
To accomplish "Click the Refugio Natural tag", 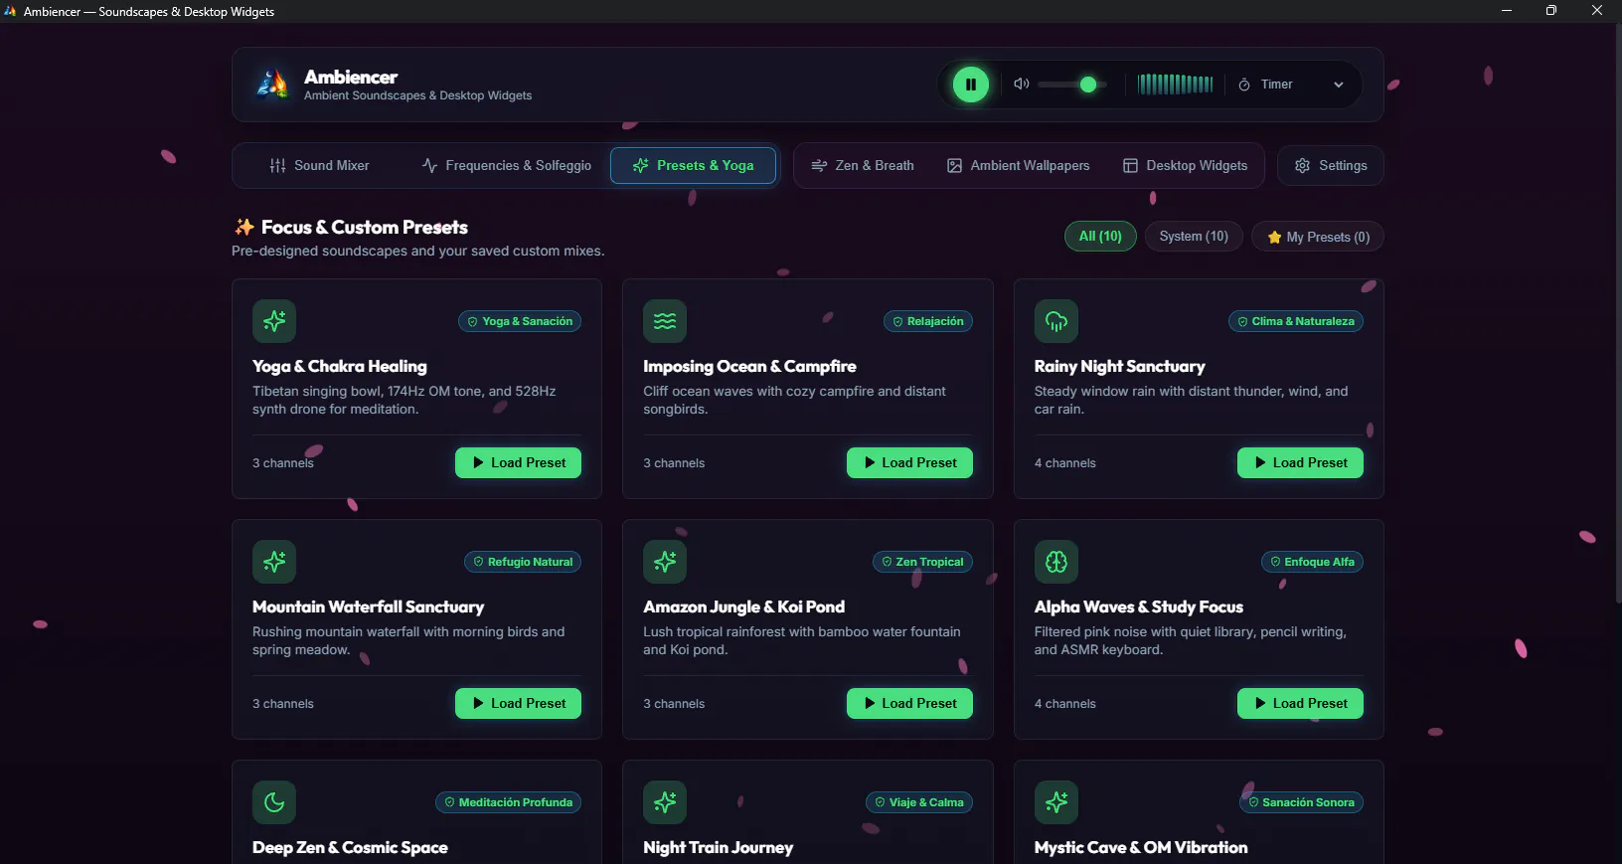I will (x=523, y=562).
